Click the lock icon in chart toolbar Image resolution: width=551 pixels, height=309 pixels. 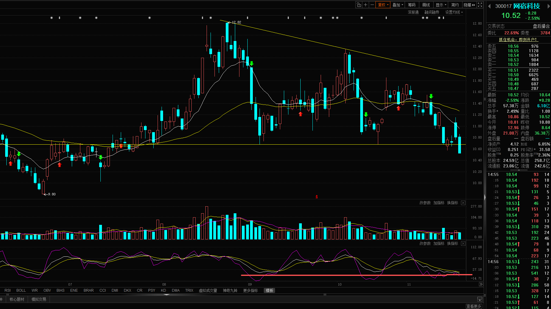pos(359,5)
